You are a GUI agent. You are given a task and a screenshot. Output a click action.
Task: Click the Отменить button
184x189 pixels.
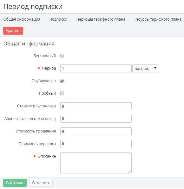pyautogui.click(x=41, y=183)
